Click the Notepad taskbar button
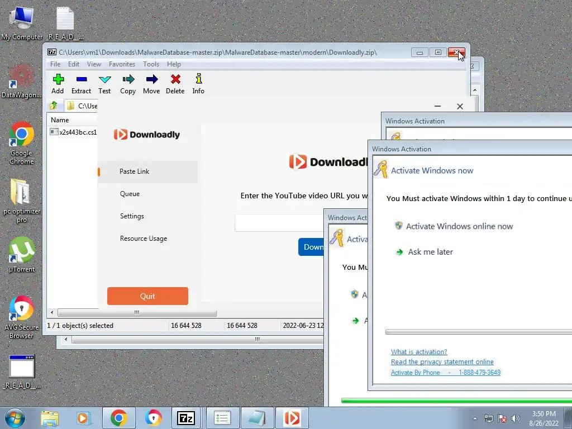This screenshot has width=572, height=429. click(257, 418)
